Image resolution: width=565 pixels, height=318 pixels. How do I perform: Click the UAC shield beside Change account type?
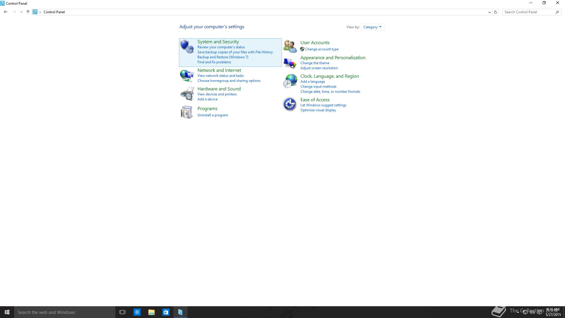click(x=302, y=49)
